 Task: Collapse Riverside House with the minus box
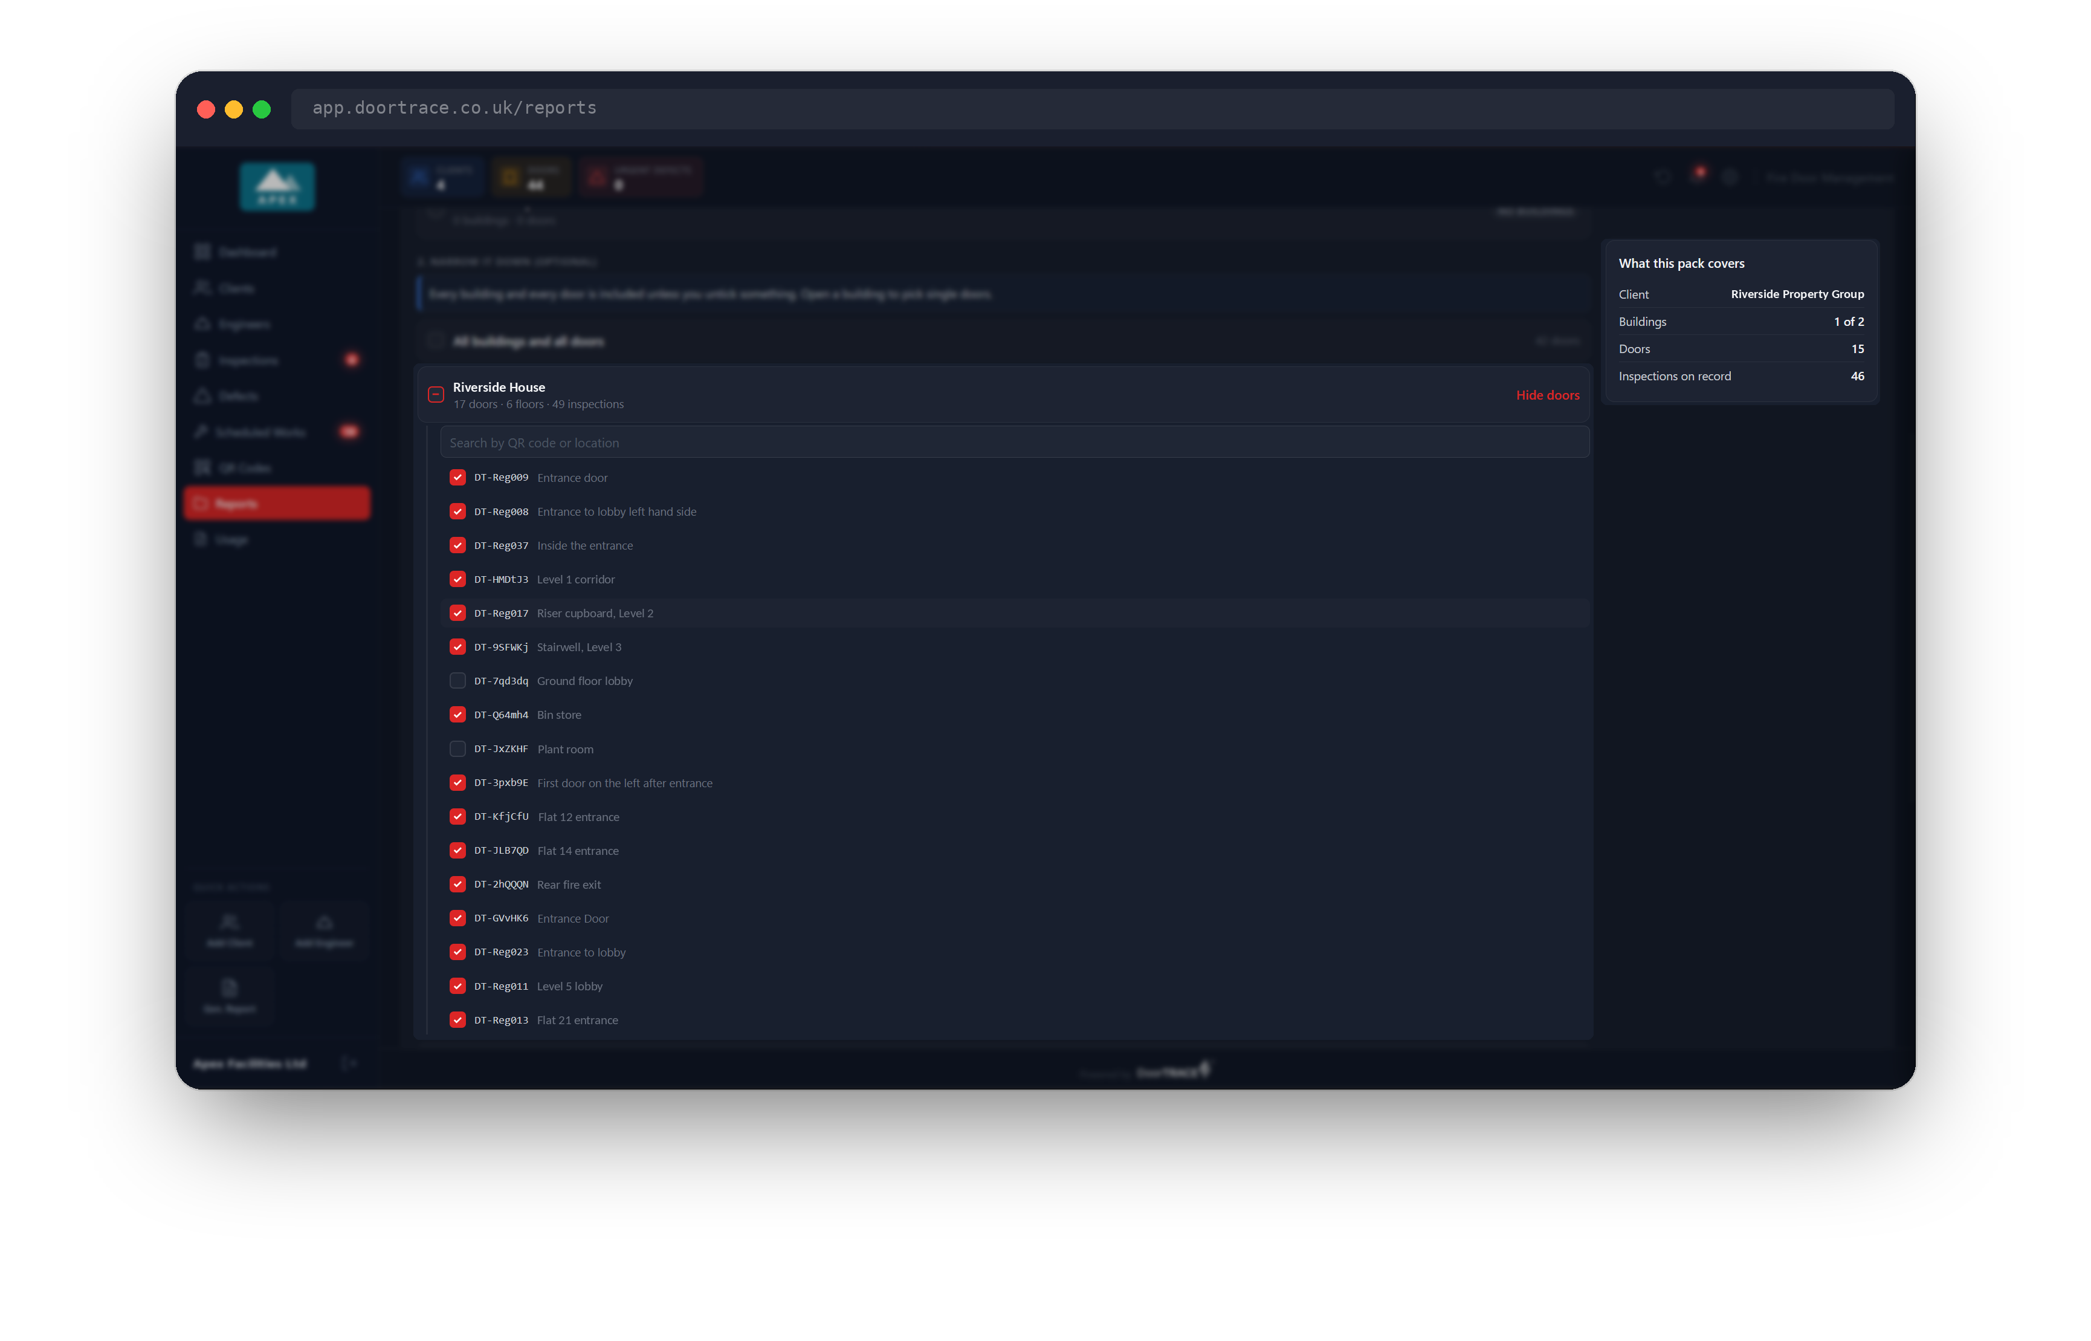pyautogui.click(x=436, y=395)
